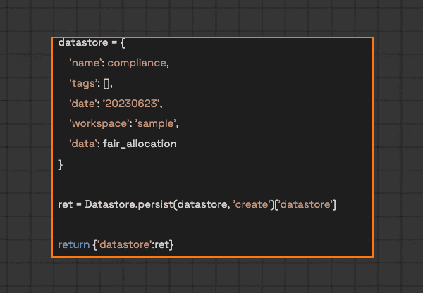Click the fair_allocation value
This screenshot has width=423, height=293.
click(x=140, y=144)
